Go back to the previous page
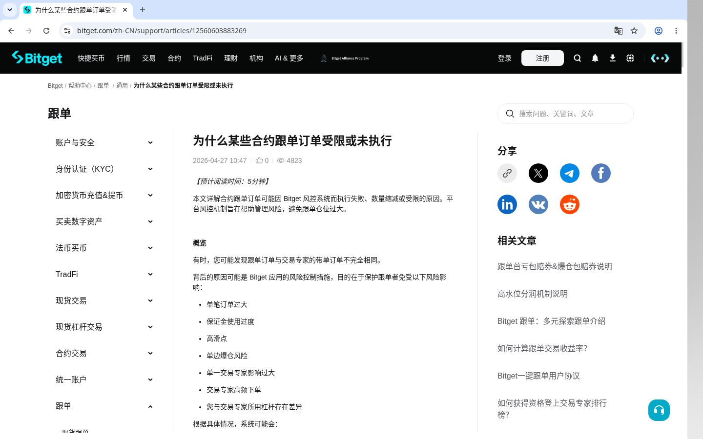Screen dimensions: 703x439 click(11, 31)
